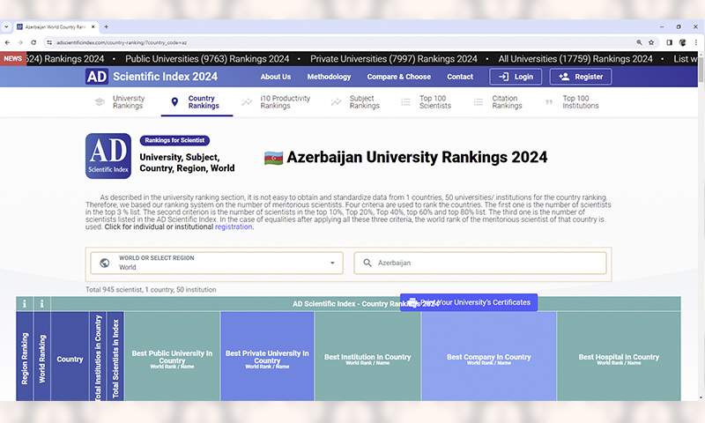Select the Country Rankings tab

tap(197, 101)
